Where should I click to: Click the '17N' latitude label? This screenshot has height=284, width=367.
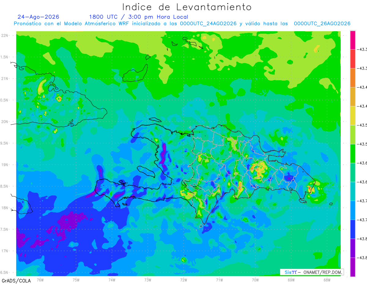(5, 251)
